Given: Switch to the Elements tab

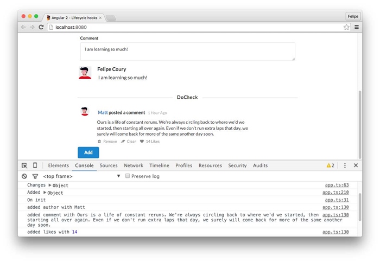Looking at the screenshot, I should 59,165.
